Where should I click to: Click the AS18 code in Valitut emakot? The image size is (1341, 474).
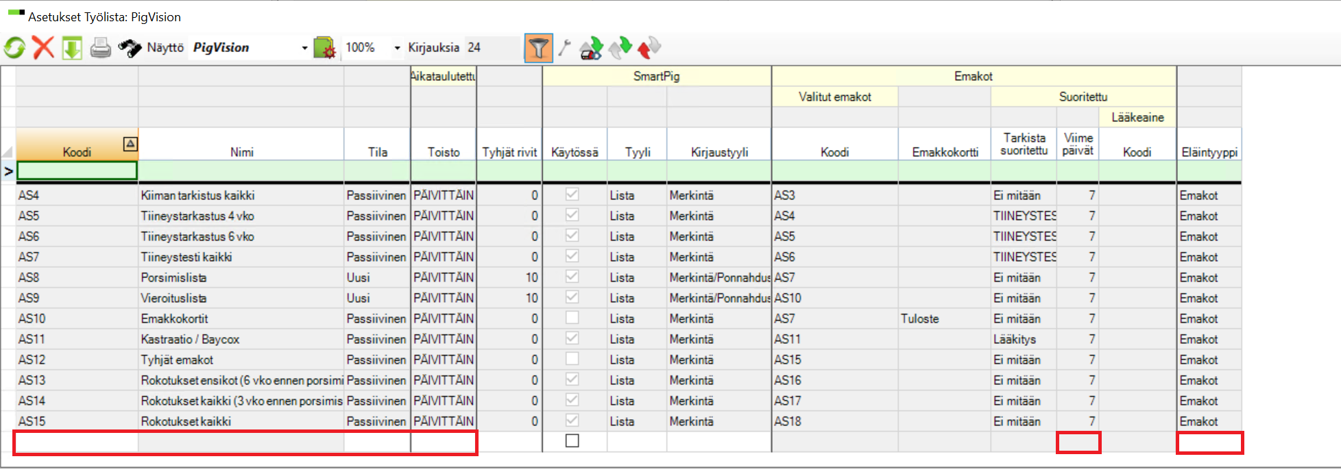pos(835,421)
